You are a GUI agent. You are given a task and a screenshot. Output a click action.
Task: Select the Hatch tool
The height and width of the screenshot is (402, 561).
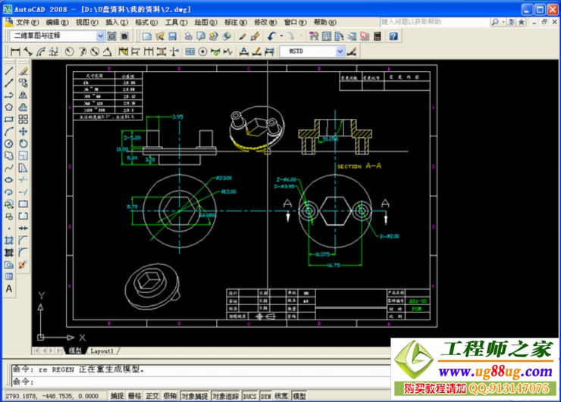click(x=9, y=240)
